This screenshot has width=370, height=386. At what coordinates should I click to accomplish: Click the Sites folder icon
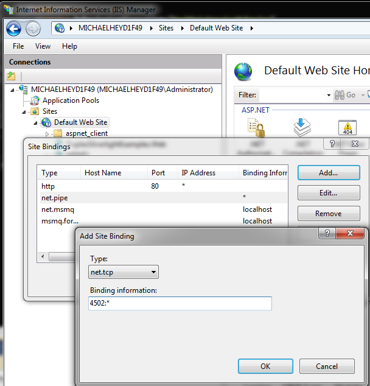[x=35, y=111]
